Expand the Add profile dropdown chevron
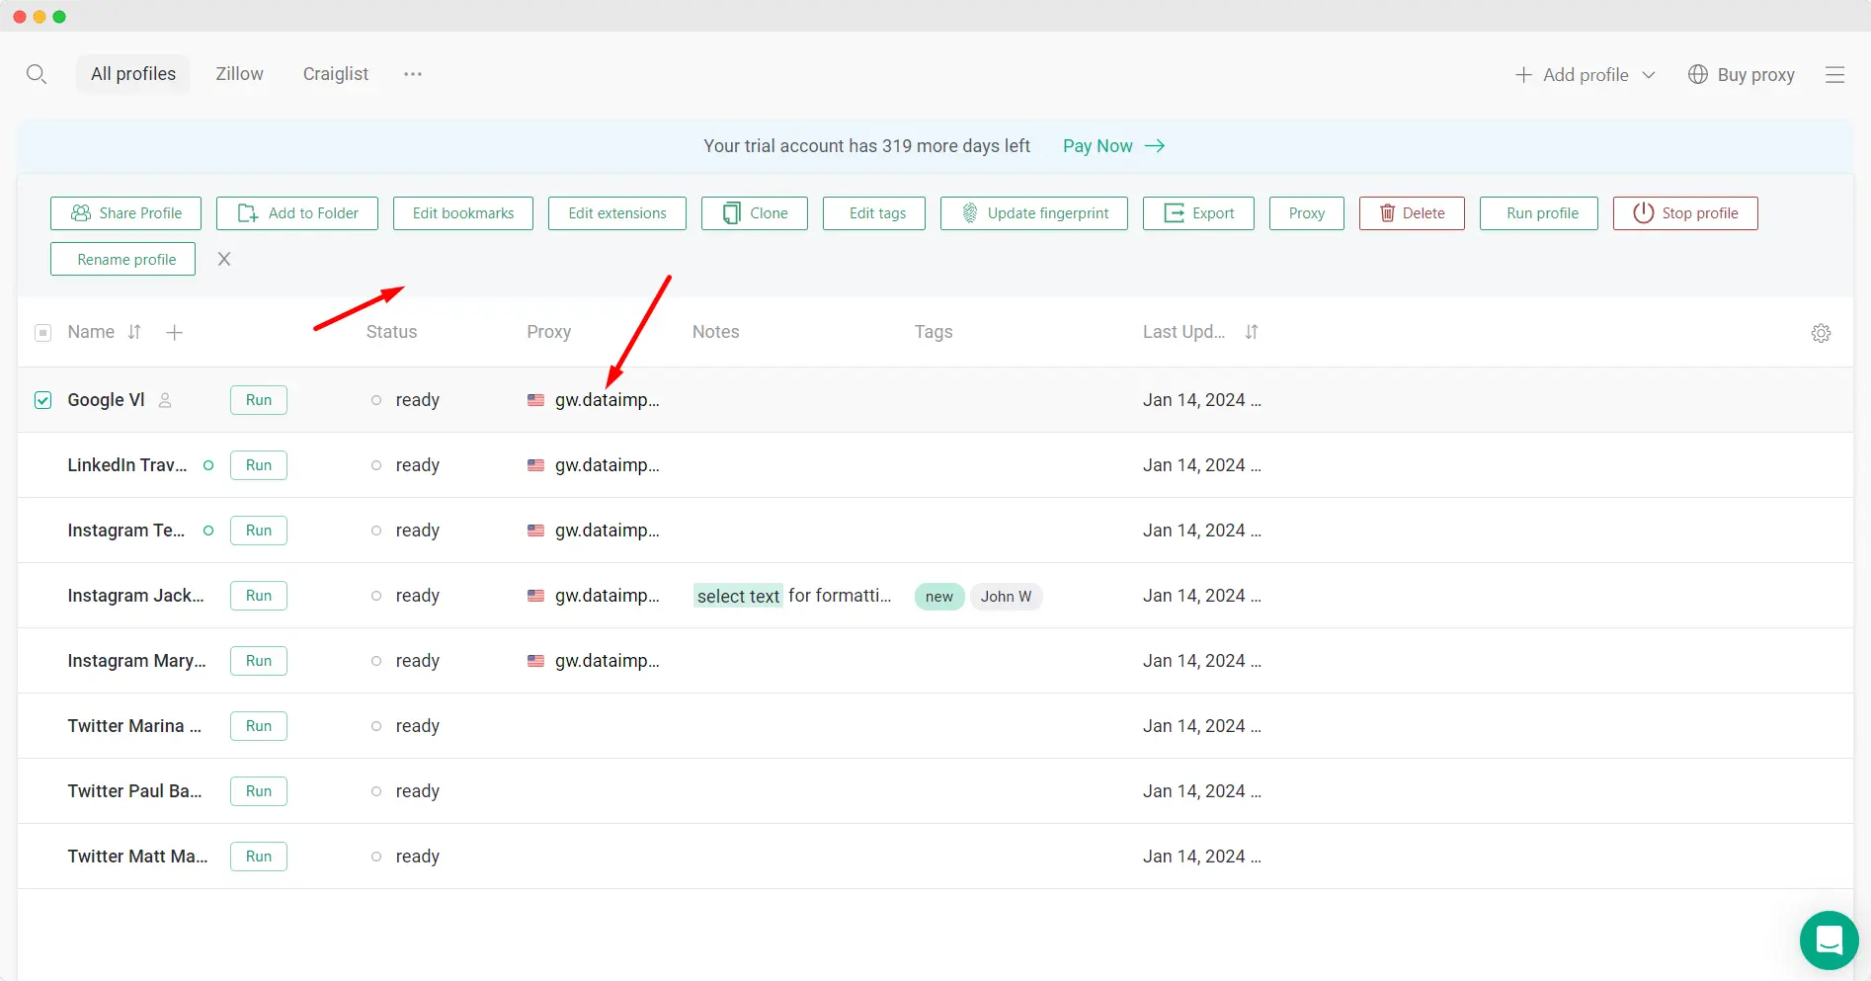 point(1649,75)
